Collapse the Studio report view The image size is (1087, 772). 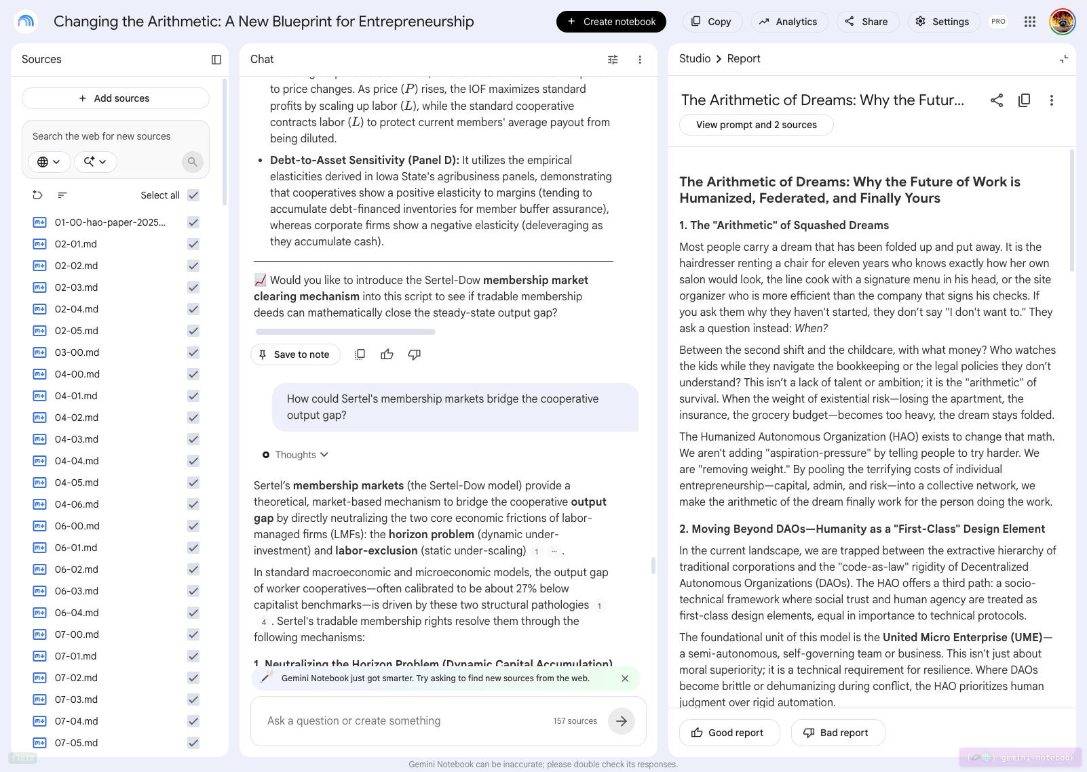coord(1063,59)
